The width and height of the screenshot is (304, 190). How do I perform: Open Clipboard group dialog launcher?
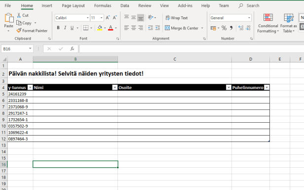click(49, 39)
